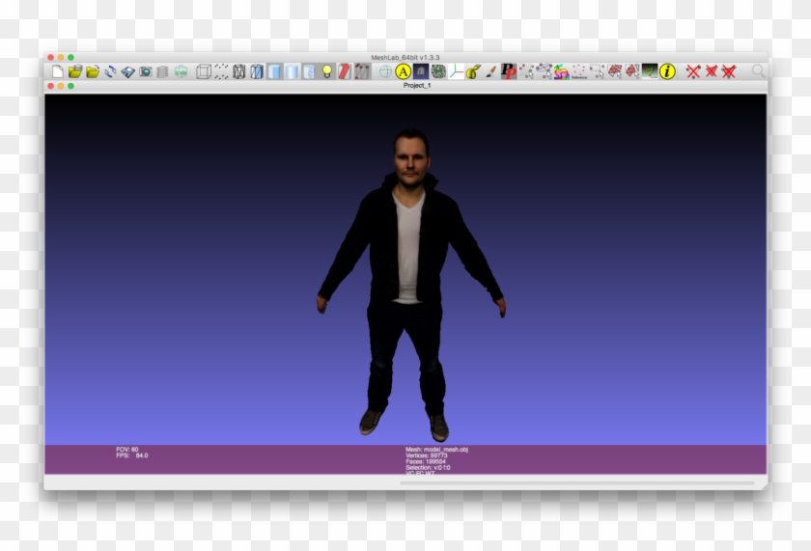The width and height of the screenshot is (811, 551).
Task: Select the paintbrush Z-painting tool
Action: coord(490,71)
